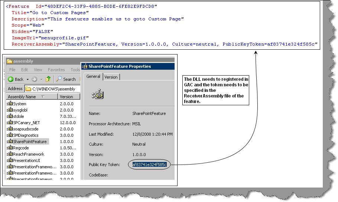Select the PresentationUI assembly icon

(10, 160)
